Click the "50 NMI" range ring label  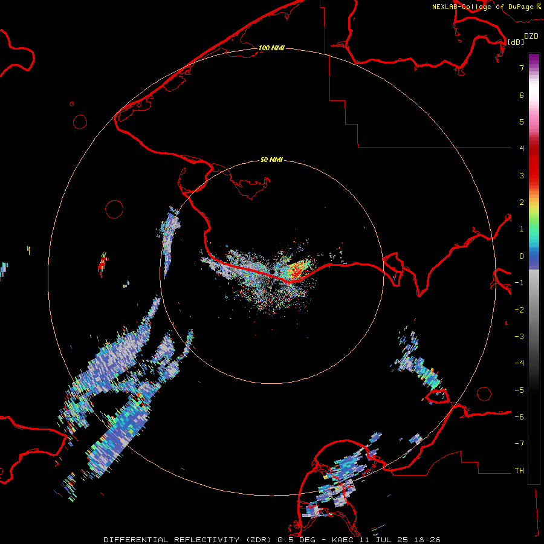271,160
